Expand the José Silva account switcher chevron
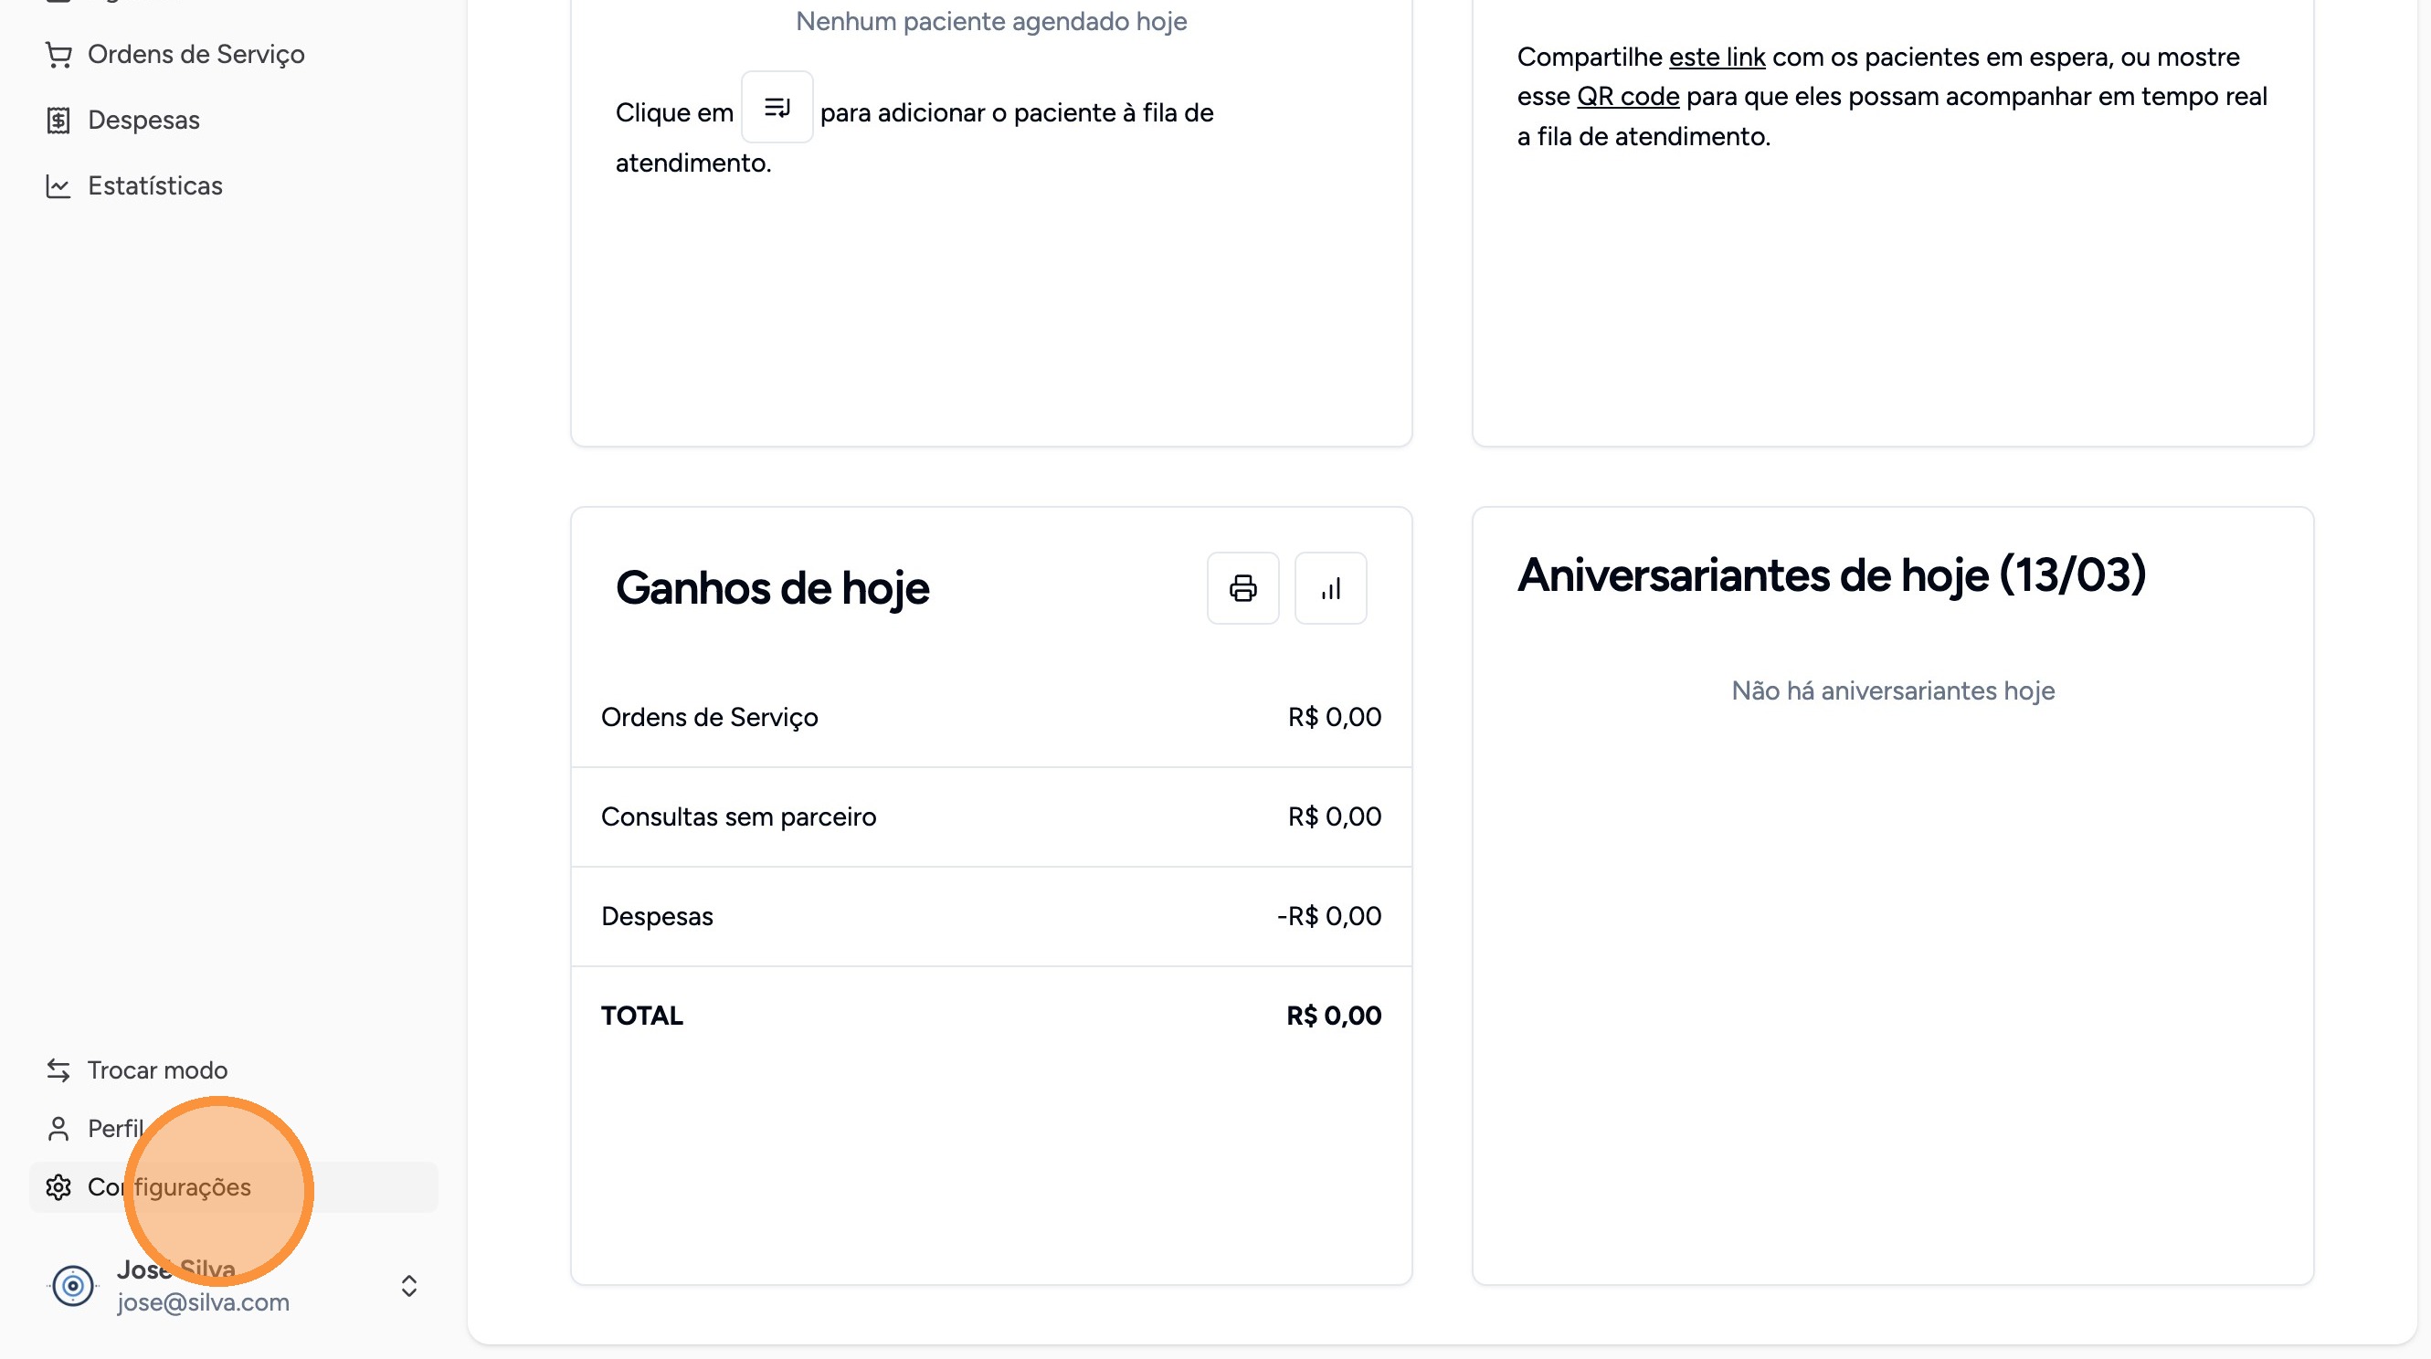2431x1359 pixels. [x=408, y=1285]
